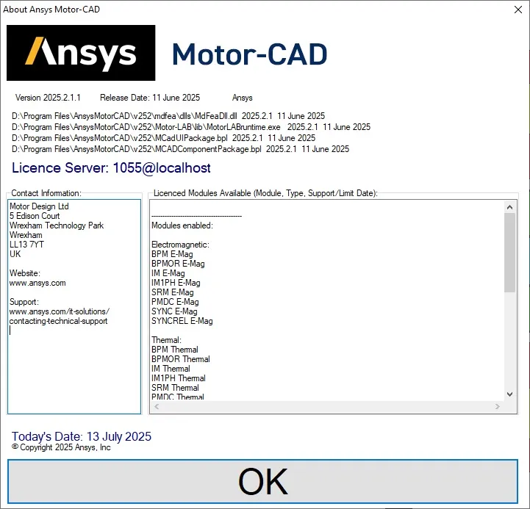Close the About Ansys Motor-CAD dialog

point(518,10)
